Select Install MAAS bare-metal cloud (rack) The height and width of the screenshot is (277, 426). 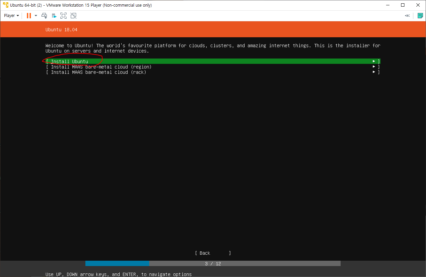click(x=213, y=72)
